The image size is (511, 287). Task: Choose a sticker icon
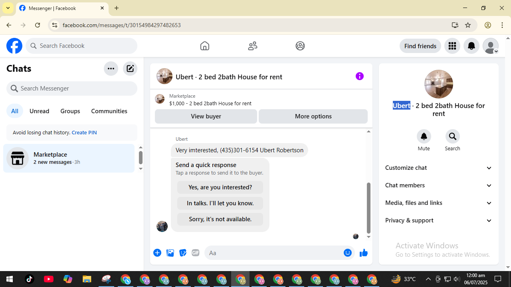coord(183,253)
